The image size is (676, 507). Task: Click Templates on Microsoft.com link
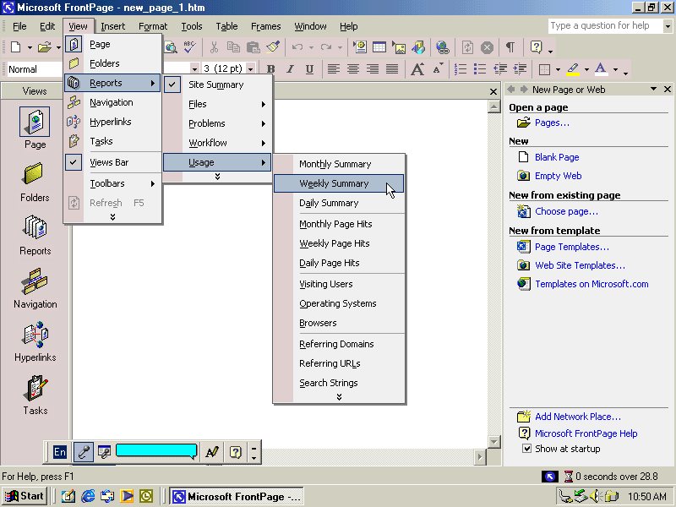[x=591, y=284]
